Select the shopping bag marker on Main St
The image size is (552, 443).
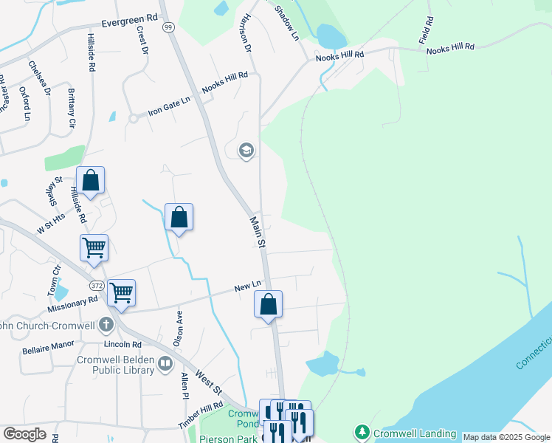269,304
